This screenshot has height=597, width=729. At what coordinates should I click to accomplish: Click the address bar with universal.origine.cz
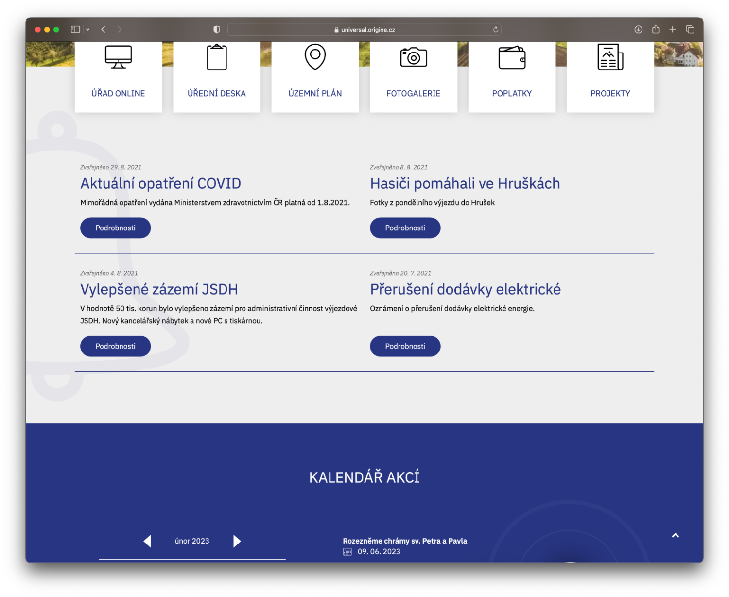[x=364, y=30]
